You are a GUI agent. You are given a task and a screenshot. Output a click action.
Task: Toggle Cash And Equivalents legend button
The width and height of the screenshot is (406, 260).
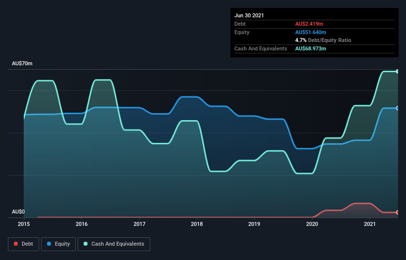(x=114, y=244)
